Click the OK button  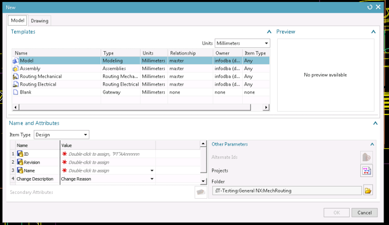click(x=336, y=213)
